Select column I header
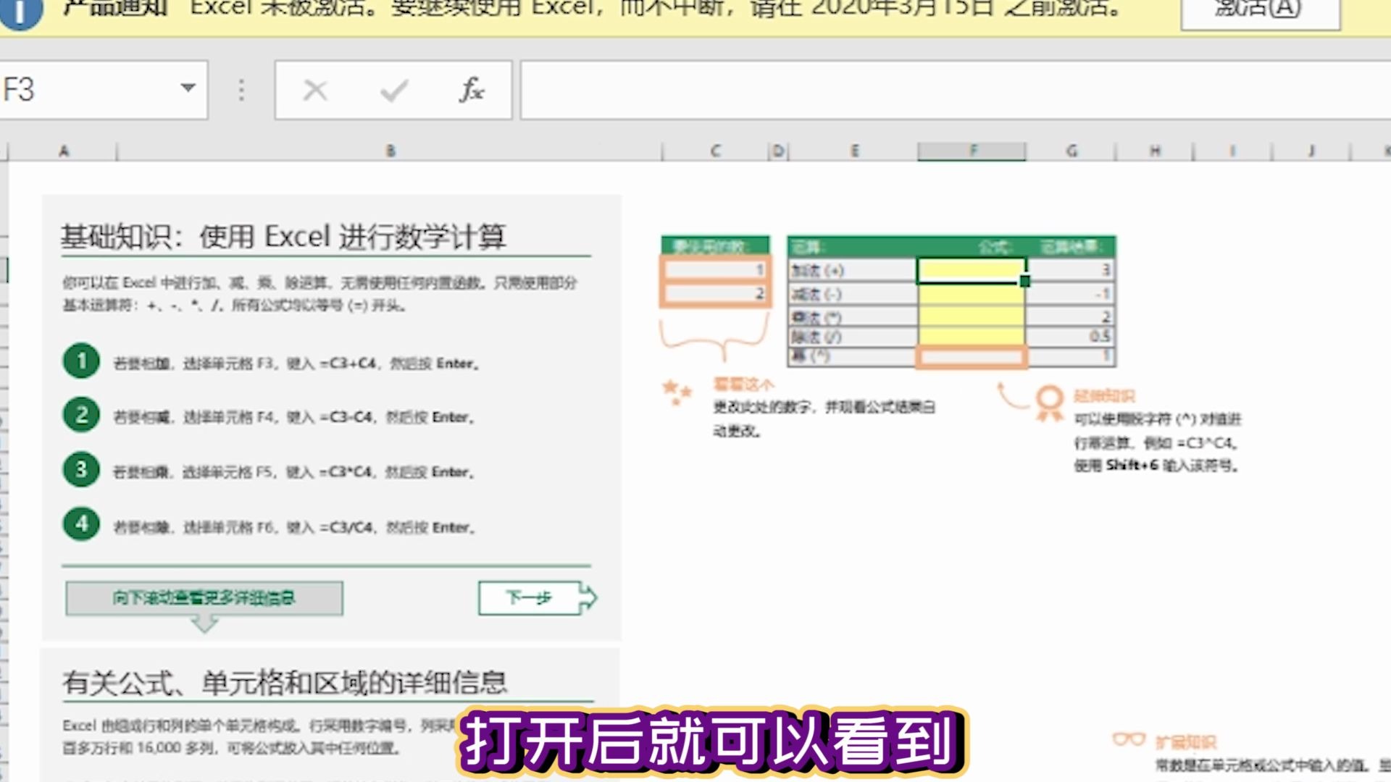This screenshot has height=782, width=1391. coord(1232,151)
